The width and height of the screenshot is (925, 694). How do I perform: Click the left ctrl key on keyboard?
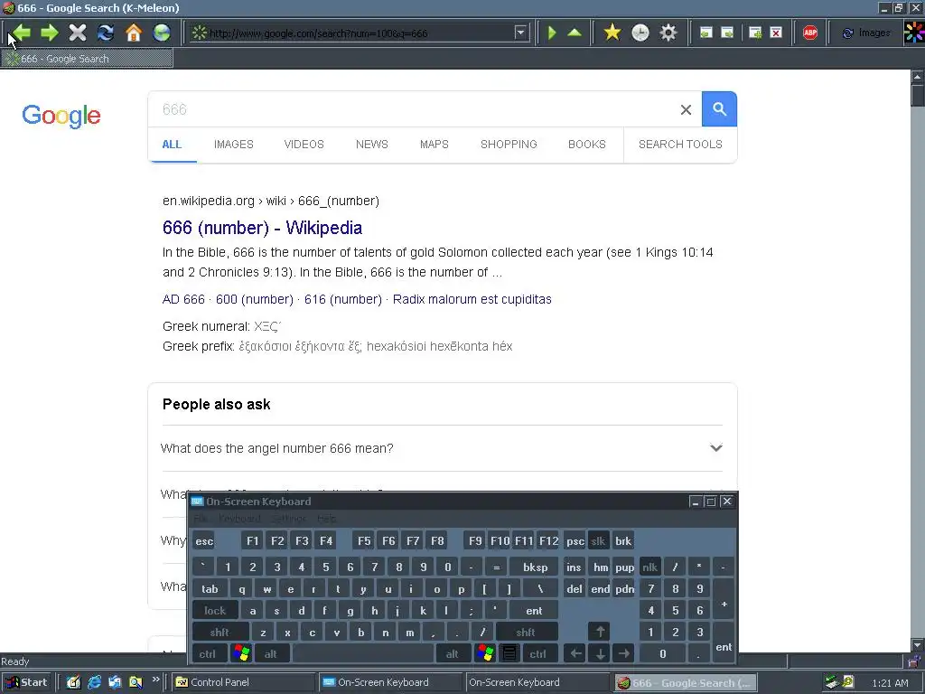point(207,654)
